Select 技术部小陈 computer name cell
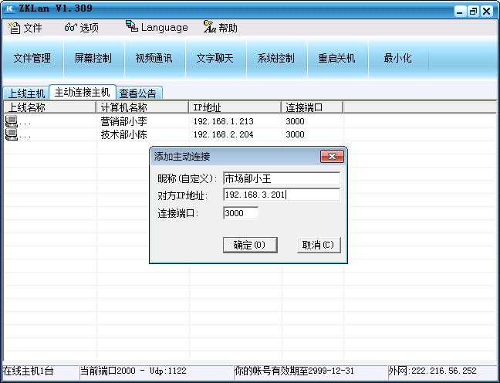Viewport: 500px width, 383px height. (123, 134)
